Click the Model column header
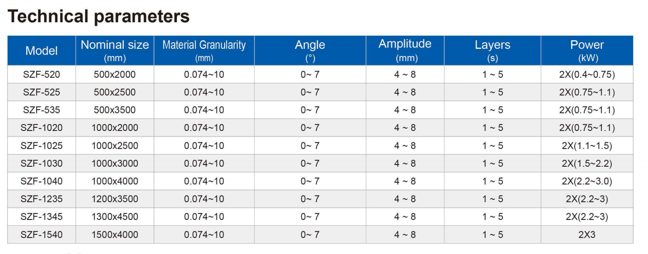The width and height of the screenshot is (648, 254). pyautogui.click(x=42, y=51)
